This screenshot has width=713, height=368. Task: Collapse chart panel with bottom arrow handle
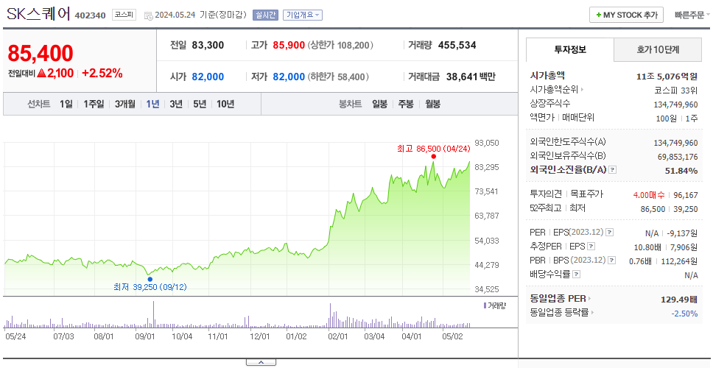(261, 363)
